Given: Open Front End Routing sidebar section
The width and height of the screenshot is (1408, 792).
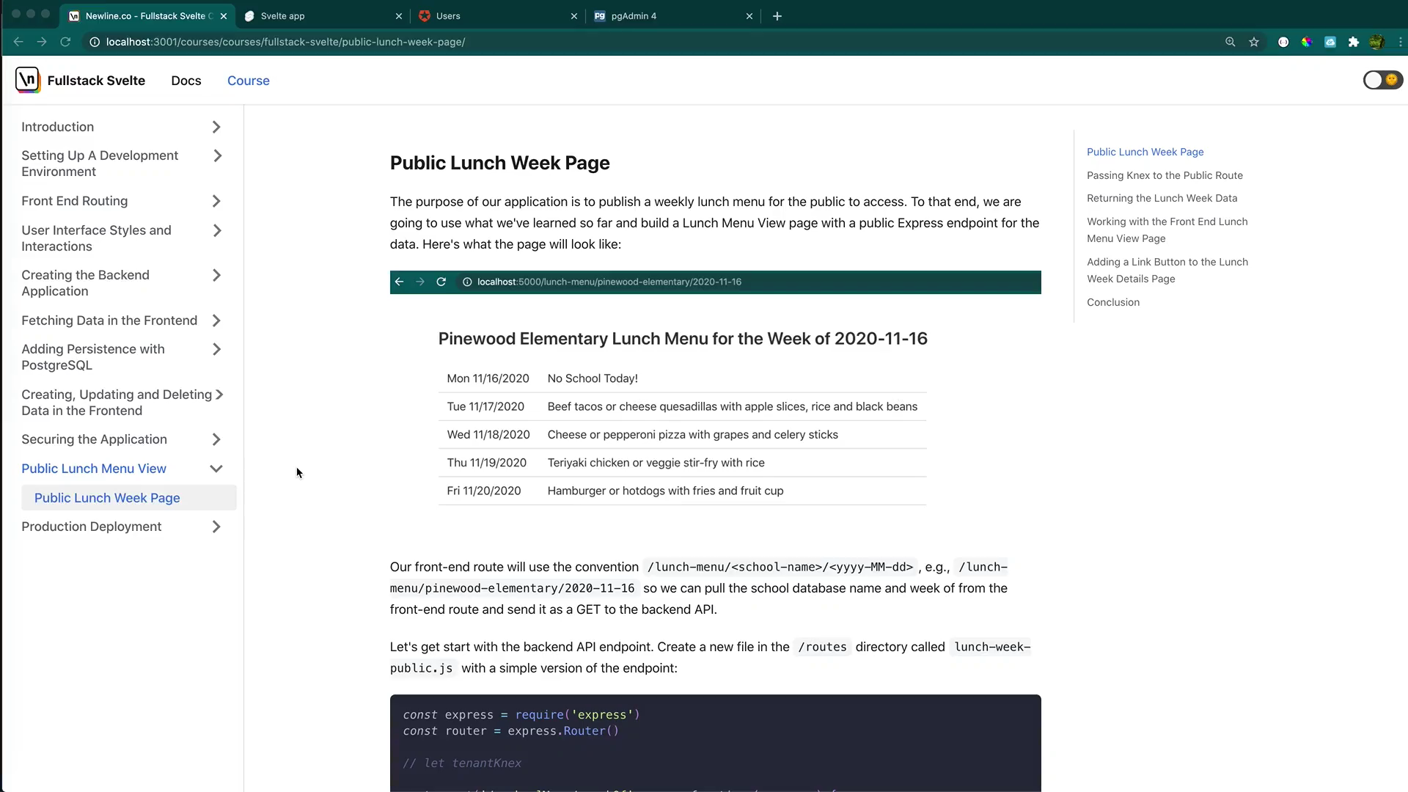Looking at the screenshot, I should [x=75, y=201].
